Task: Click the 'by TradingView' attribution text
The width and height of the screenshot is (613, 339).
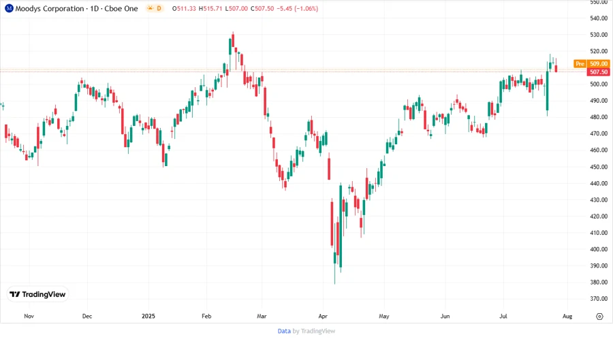Action: (x=314, y=331)
